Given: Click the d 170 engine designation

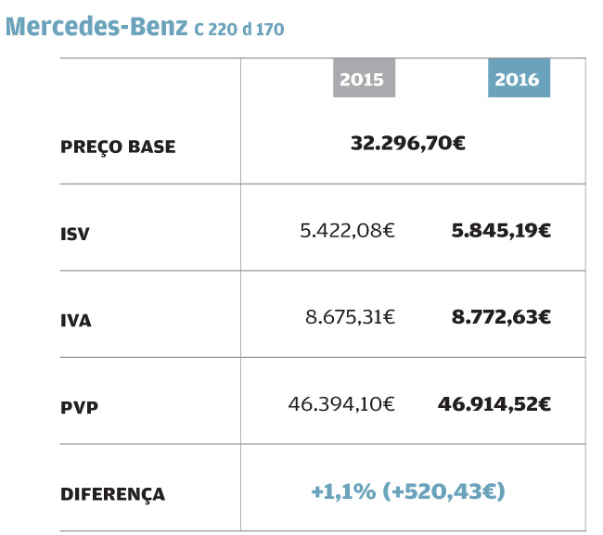Looking at the screenshot, I should pyautogui.click(x=263, y=30).
